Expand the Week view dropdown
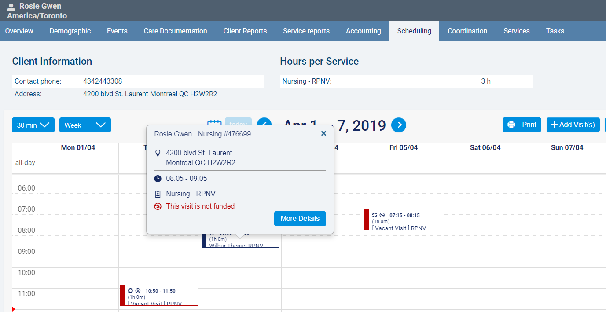Image resolution: width=606 pixels, height=312 pixels. 85,125
